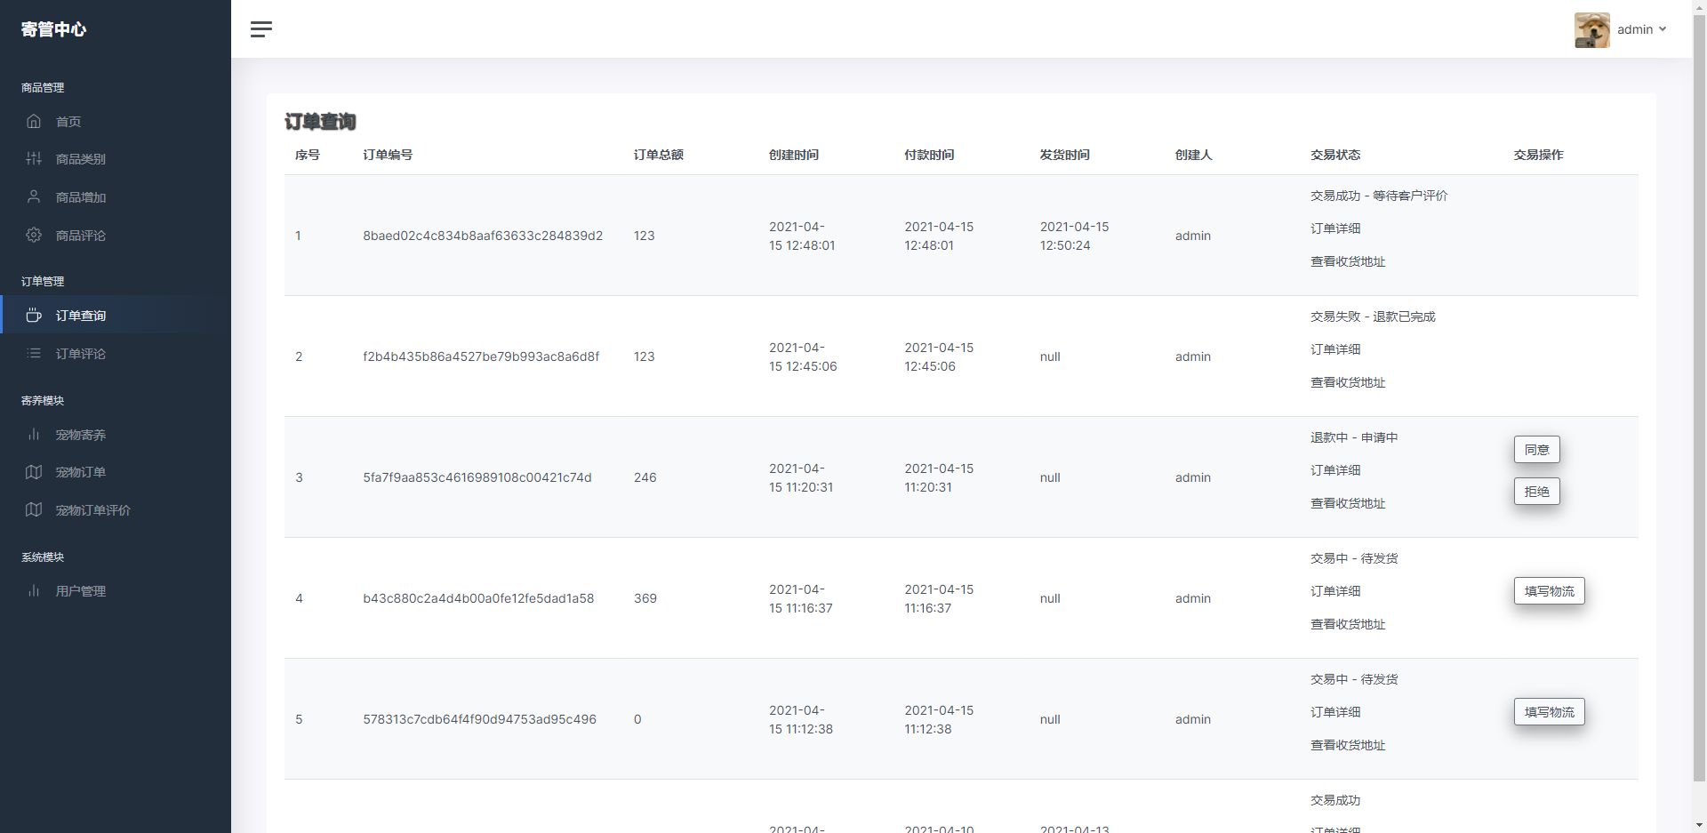Open 查看收货地址 link for order 4
1707x833 pixels.
click(1348, 624)
